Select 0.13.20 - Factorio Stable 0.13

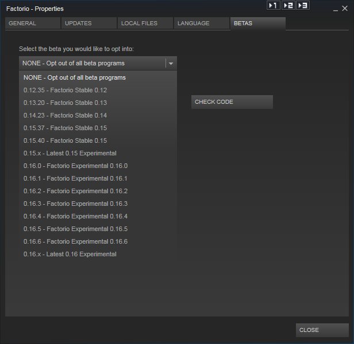click(x=98, y=103)
